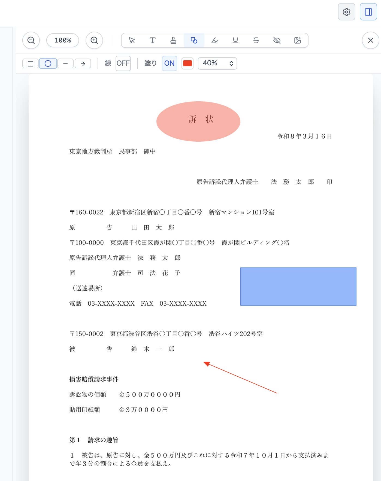
Task: Select the pink ellipse over 訴状
Action: tap(198, 121)
